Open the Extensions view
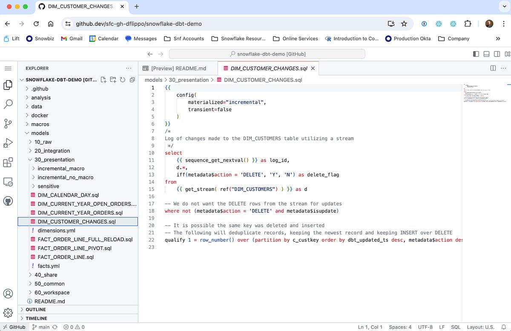 pos(8,163)
